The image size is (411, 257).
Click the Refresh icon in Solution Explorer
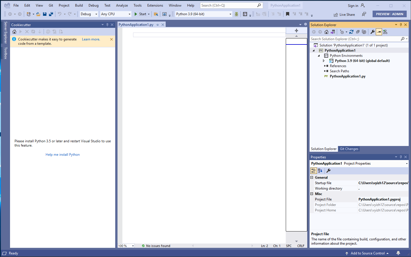pyautogui.click(x=352, y=32)
